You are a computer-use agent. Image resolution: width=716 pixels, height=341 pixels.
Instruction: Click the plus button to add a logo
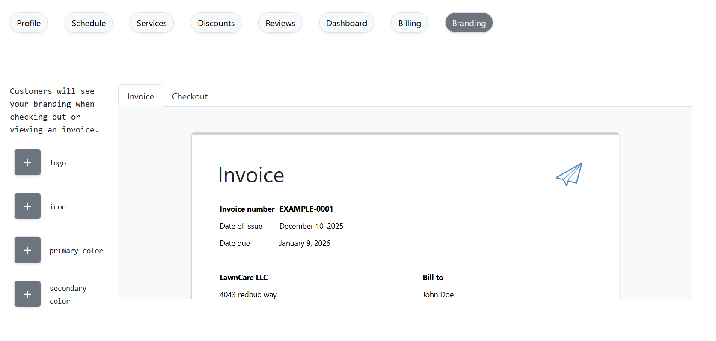coord(27,162)
